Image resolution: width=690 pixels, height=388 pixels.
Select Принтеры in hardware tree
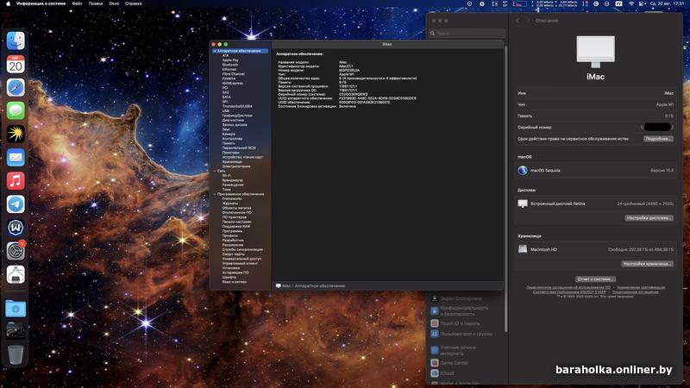(x=230, y=153)
